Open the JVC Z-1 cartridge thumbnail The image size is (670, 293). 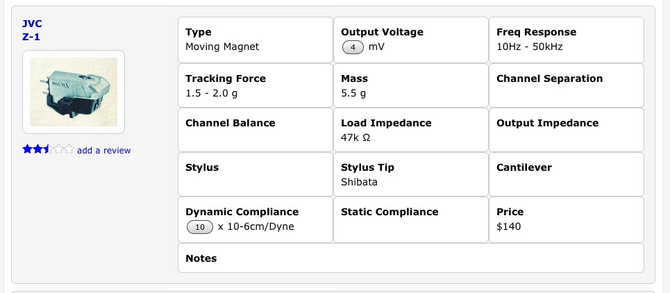(x=74, y=92)
